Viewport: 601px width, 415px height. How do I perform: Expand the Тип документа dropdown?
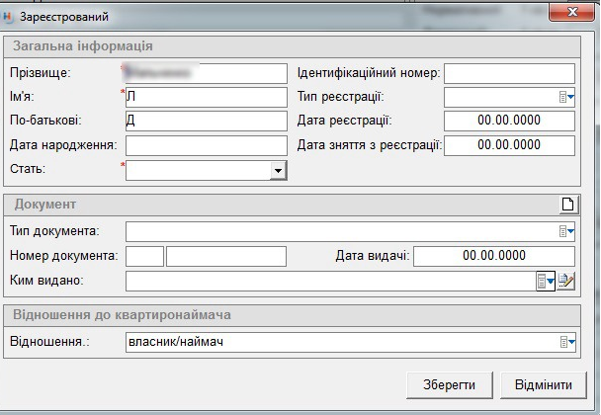pyautogui.click(x=567, y=231)
